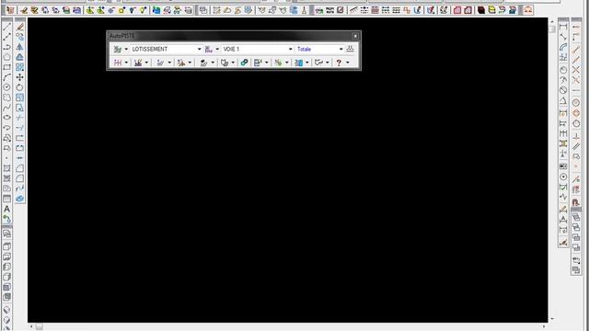Select the Spline draw tool
Image resolution: width=589 pixels, height=331 pixels.
point(6,108)
